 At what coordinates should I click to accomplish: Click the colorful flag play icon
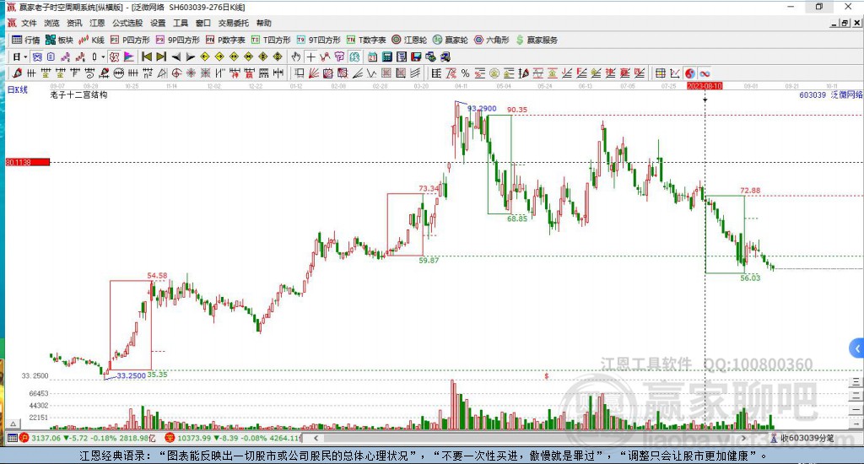[129, 57]
